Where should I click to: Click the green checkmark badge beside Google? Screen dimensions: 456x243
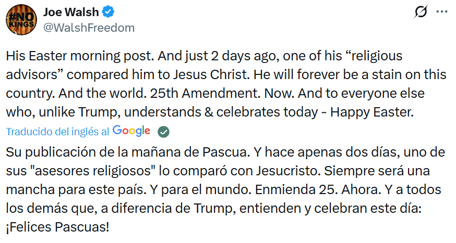tap(164, 132)
